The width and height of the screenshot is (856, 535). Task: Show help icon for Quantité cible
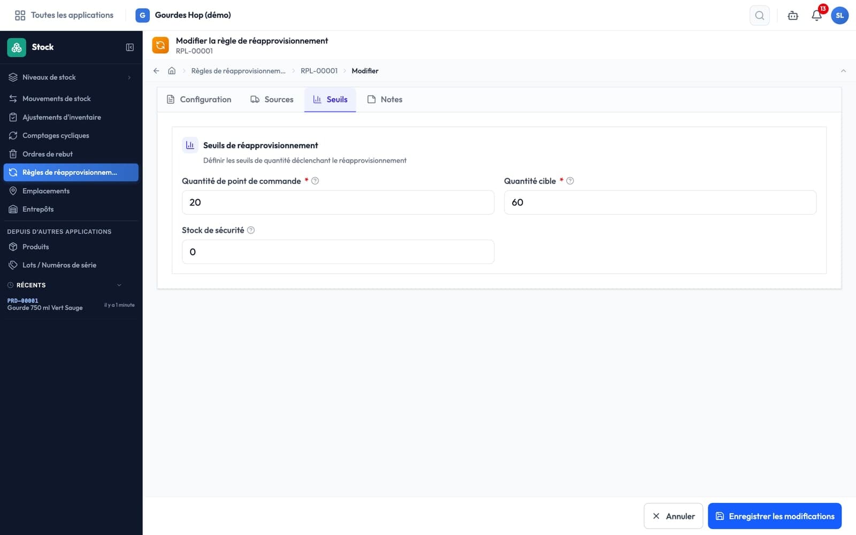tap(570, 181)
